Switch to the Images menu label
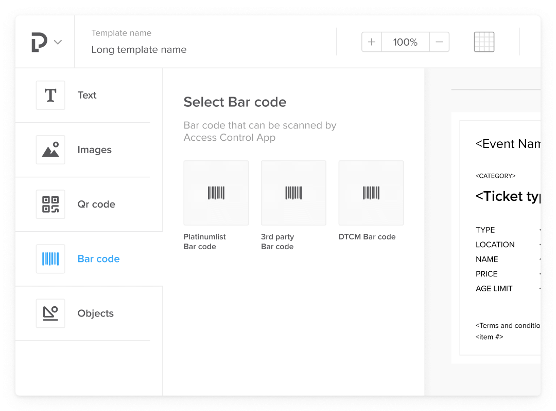Viewport: 556px width, 411px height. pyautogui.click(x=94, y=150)
